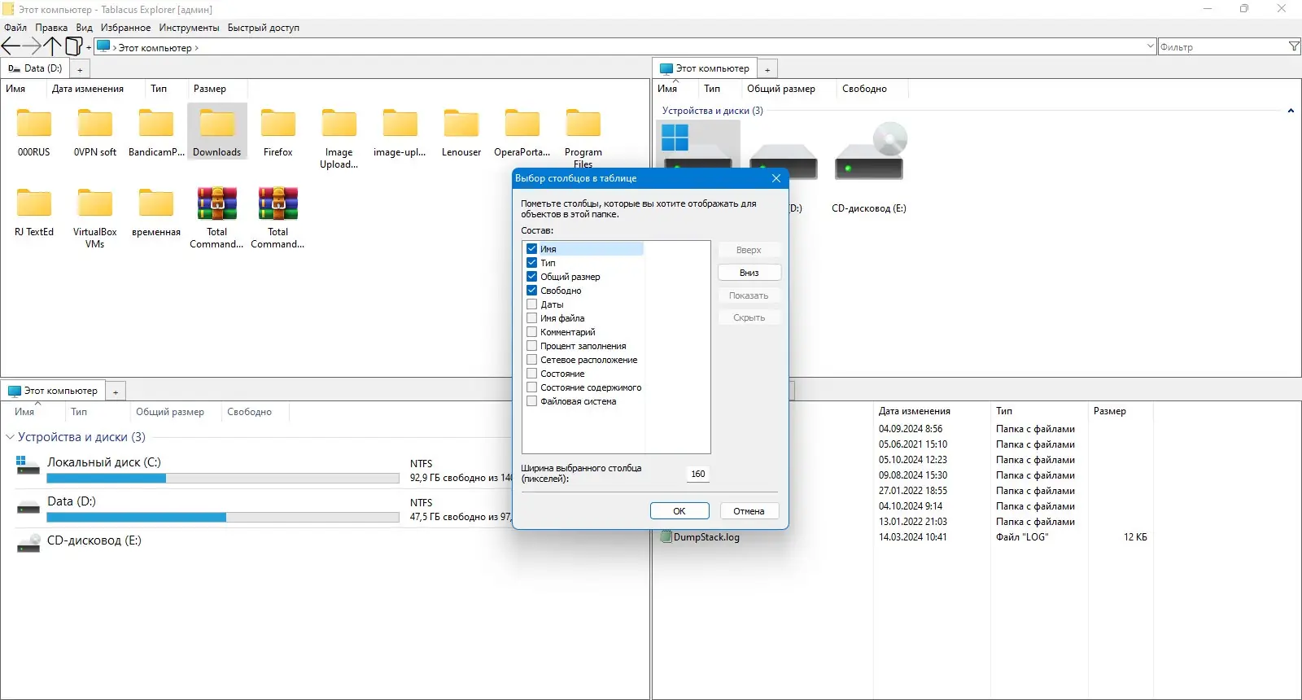This screenshot has height=700, width=1302.
Task: Uncheck the Общий размер checkbox
Action: [532, 277]
